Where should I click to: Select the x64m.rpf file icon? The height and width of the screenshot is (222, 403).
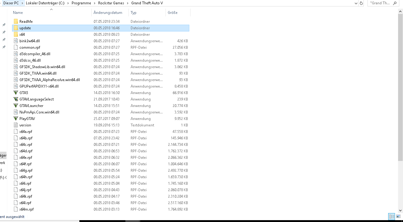pos(16,209)
